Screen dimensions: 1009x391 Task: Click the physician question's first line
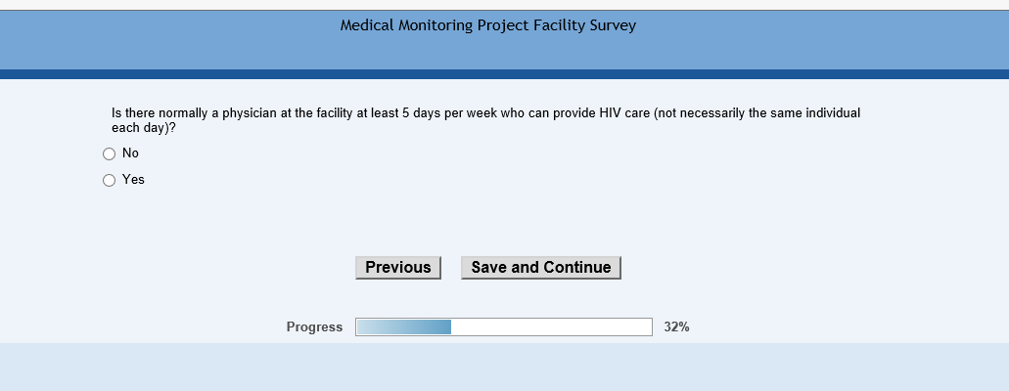[486, 113]
